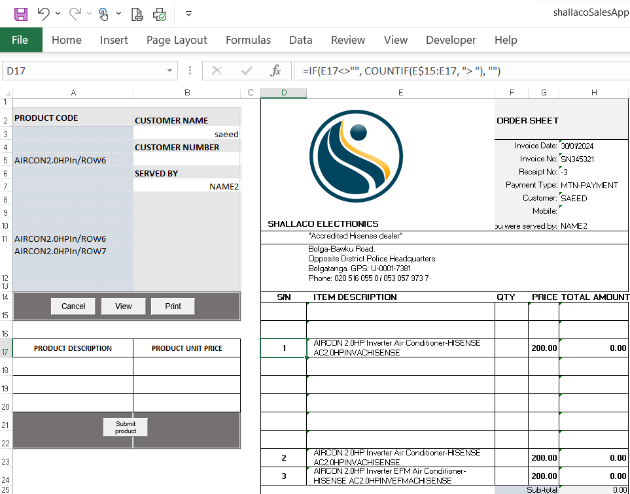Viewport: 630px width, 494px height.
Task: Click invoice date '30/01/2024' cell
Action: pyautogui.click(x=594, y=146)
